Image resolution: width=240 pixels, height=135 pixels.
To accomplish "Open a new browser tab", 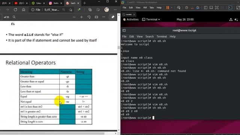I will pos(84,3).
